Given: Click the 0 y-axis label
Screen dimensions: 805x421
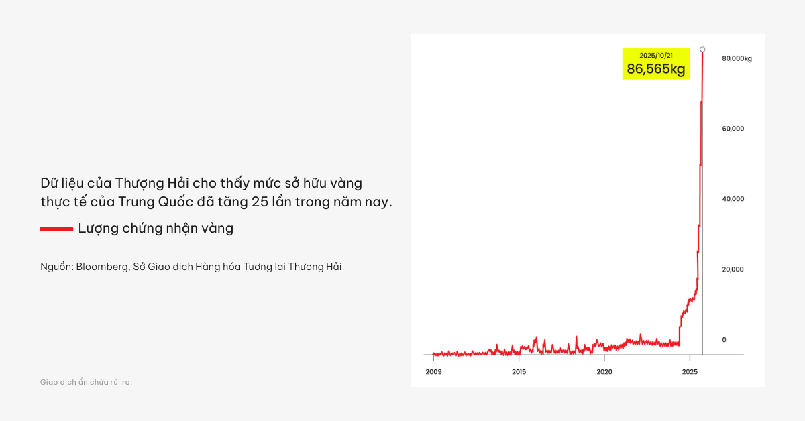Looking at the screenshot, I should (724, 340).
